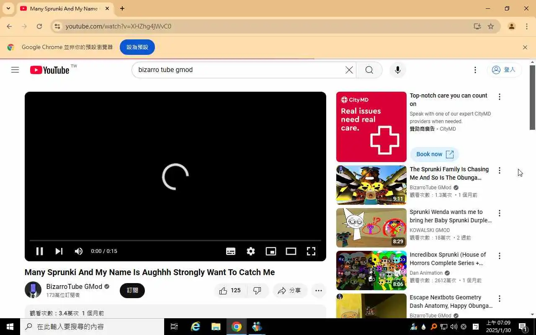
Task: Open YouTube settings three-dot menu
Action: [x=475, y=70]
